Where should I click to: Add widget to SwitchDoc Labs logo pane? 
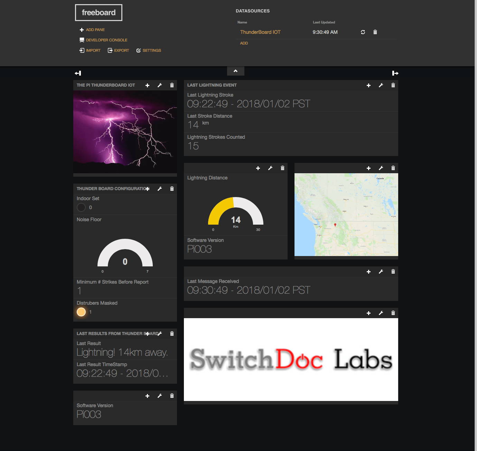(369, 313)
